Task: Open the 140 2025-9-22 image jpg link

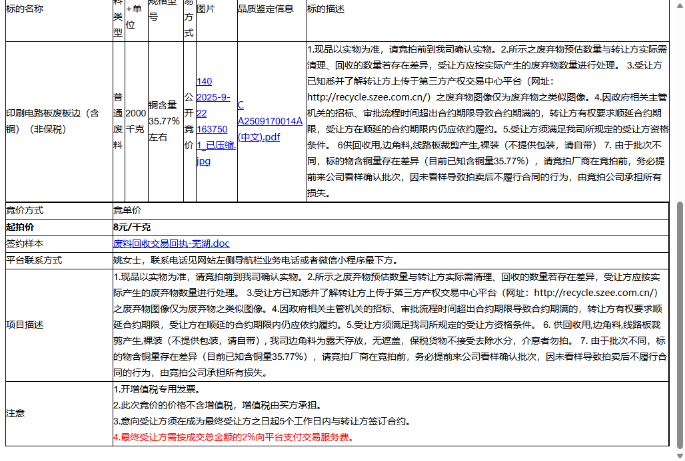Action: point(216,121)
